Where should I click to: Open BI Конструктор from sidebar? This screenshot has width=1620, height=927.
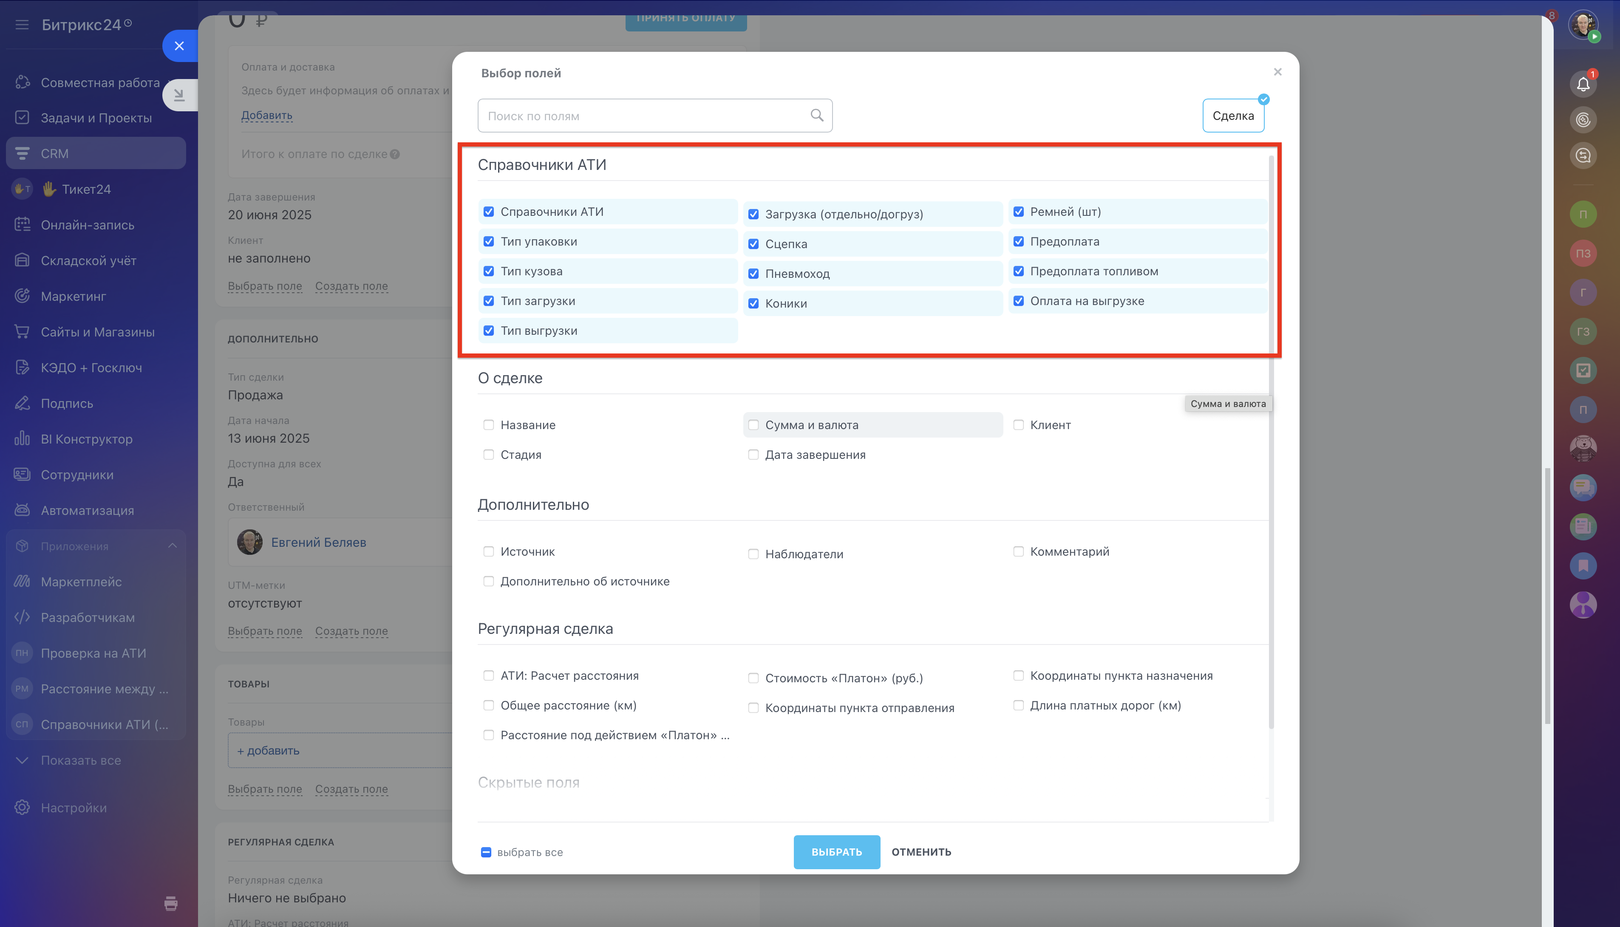tap(87, 439)
